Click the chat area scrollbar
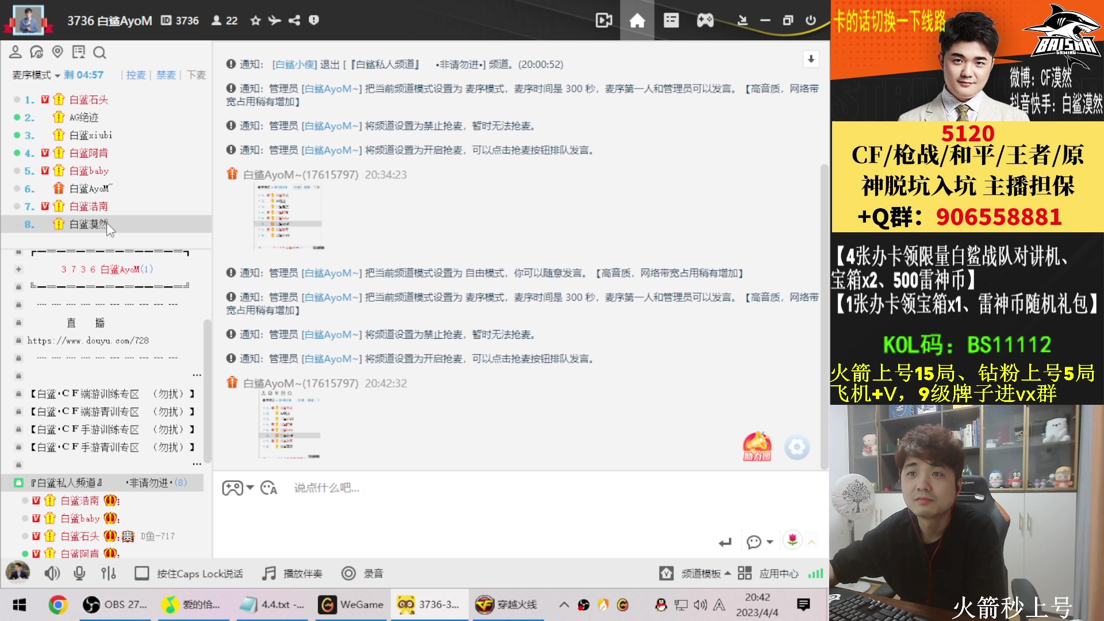 [x=824, y=316]
